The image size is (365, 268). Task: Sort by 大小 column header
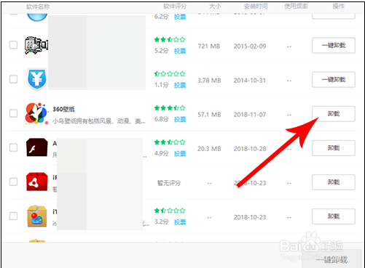pos(215,7)
